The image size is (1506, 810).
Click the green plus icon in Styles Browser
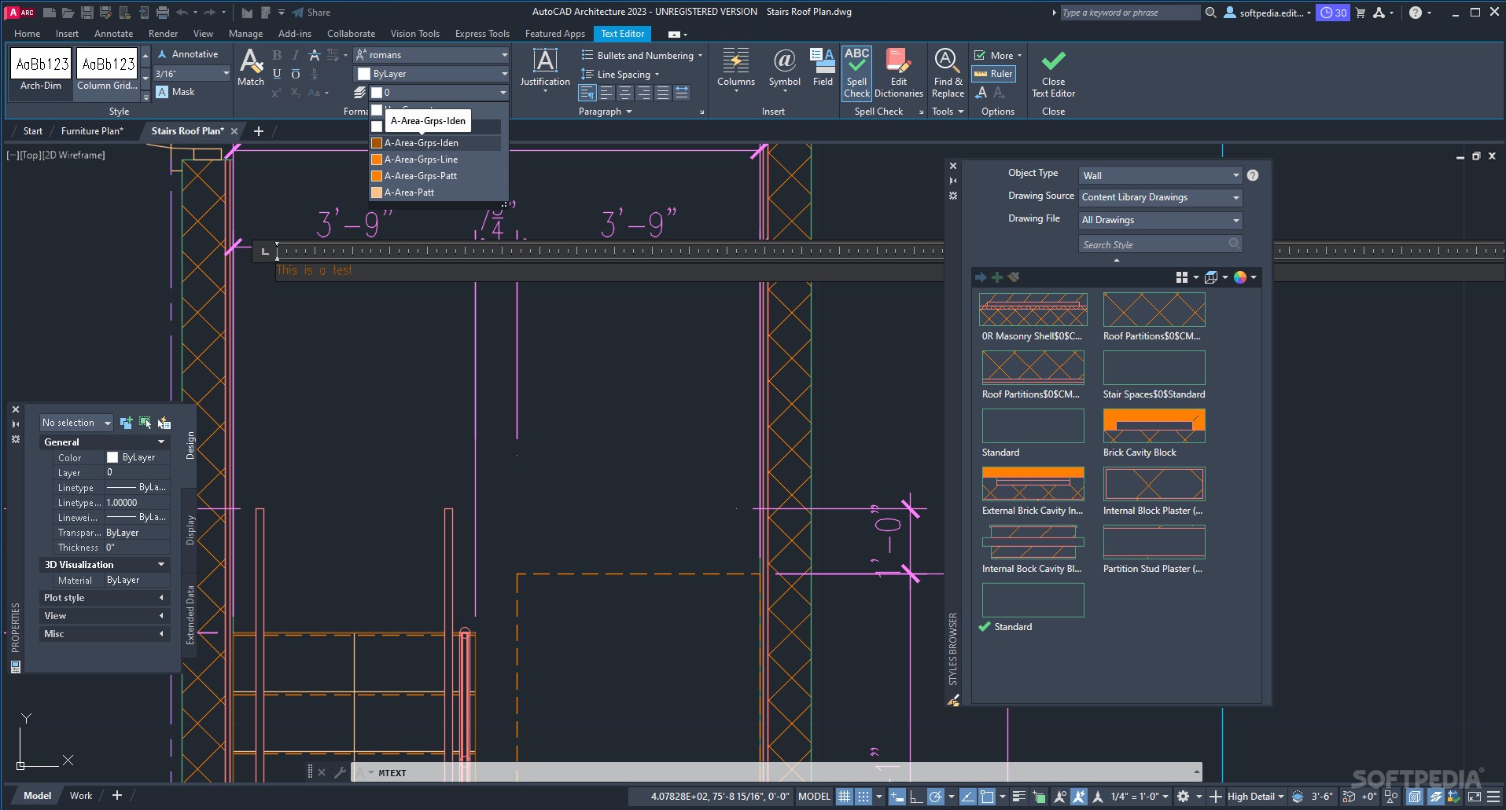coord(997,277)
